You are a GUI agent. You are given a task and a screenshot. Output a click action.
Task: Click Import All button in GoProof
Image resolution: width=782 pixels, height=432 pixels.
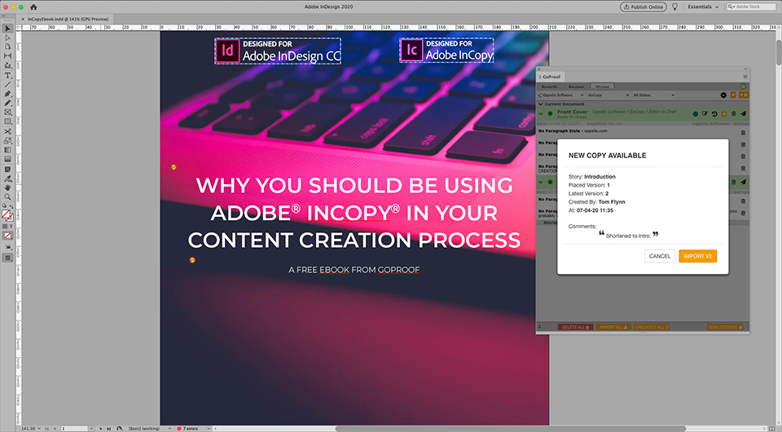point(613,327)
